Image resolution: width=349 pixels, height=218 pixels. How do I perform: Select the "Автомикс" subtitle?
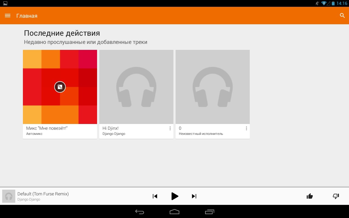pos(34,134)
